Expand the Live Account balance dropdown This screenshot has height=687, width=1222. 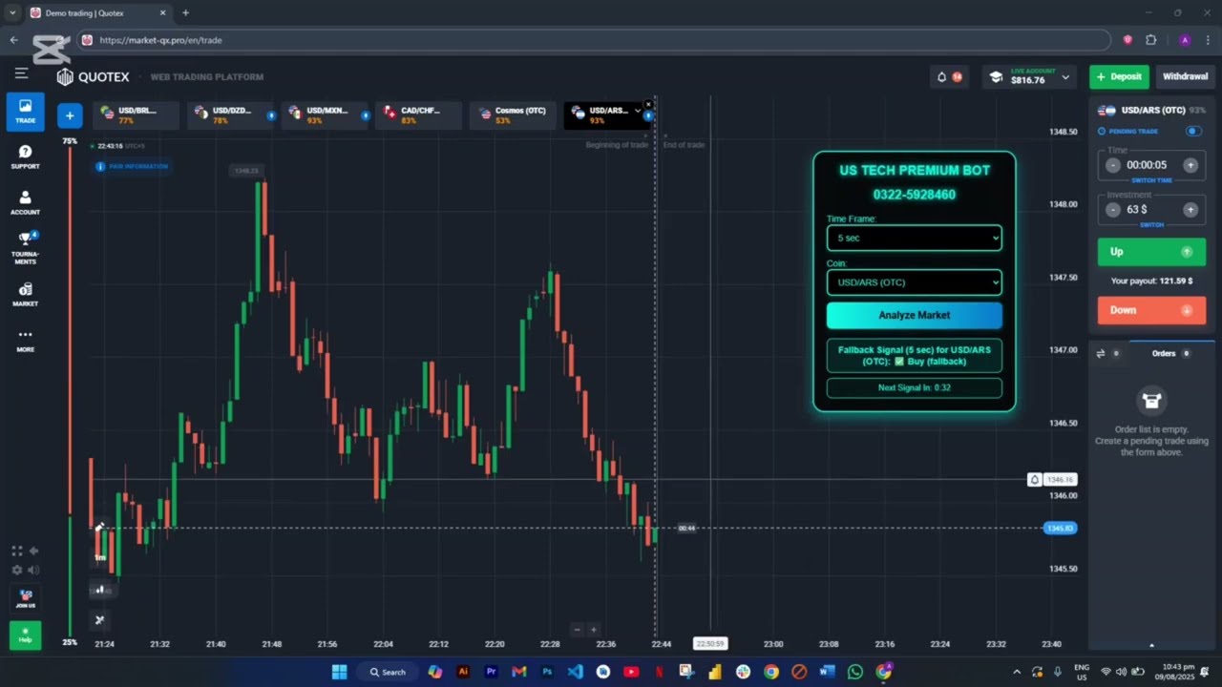click(x=1065, y=76)
